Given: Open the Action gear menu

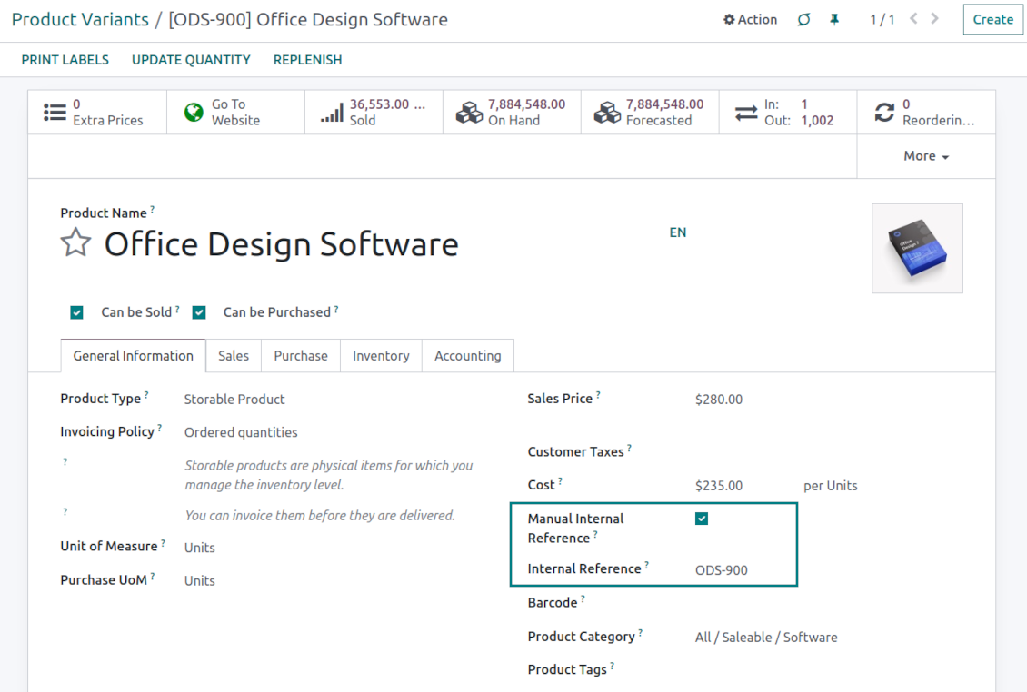Looking at the screenshot, I should click(750, 19).
